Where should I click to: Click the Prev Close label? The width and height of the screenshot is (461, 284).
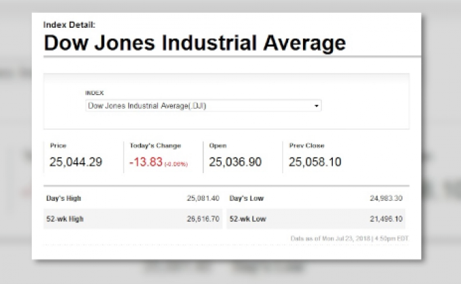tap(306, 145)
